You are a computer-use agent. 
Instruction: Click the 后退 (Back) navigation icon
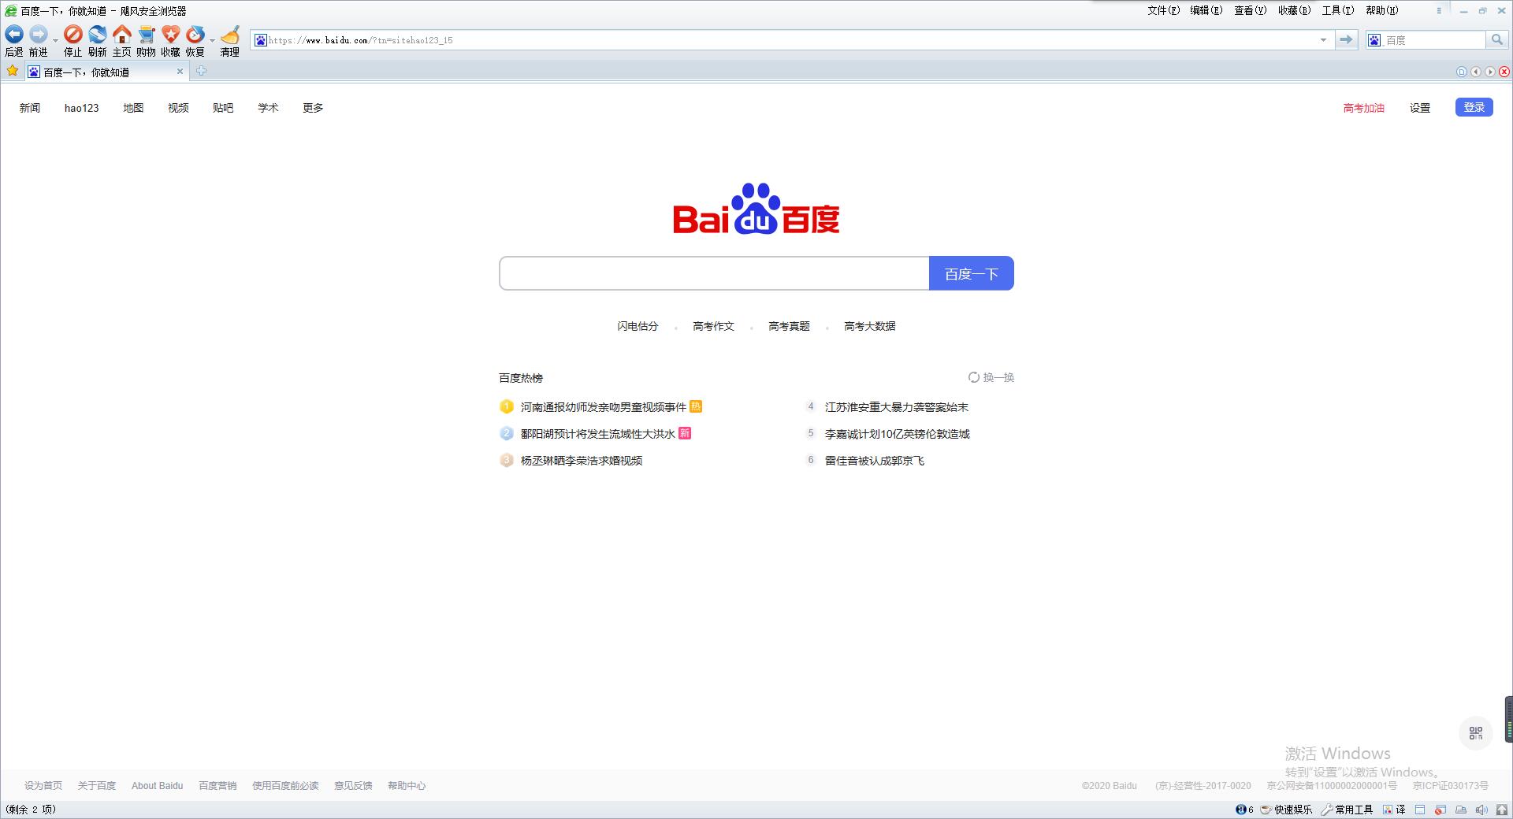(x=13, y=35)
